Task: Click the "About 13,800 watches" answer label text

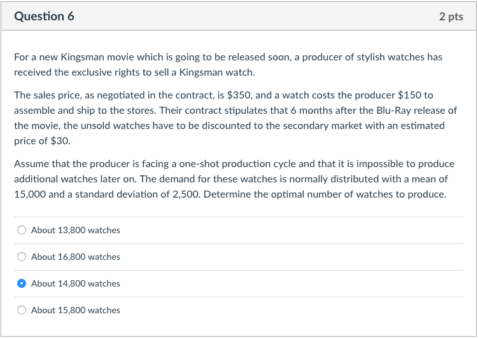Action: tap(75, 230)
